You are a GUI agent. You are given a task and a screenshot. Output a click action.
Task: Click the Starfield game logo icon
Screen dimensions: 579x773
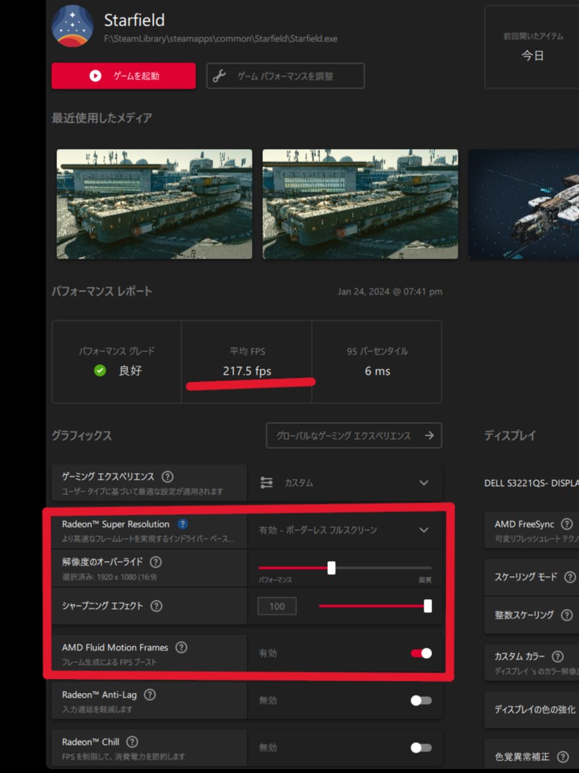point(72,26)
